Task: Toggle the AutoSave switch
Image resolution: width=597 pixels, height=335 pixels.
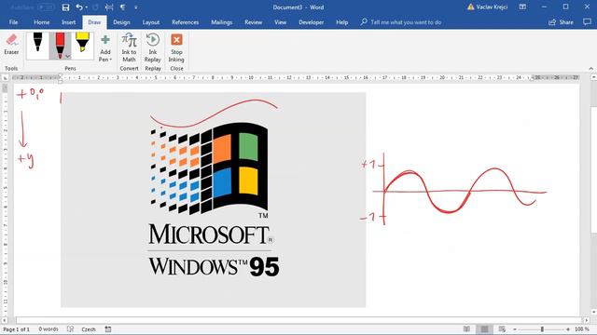Action: click(x=46, y=7)
